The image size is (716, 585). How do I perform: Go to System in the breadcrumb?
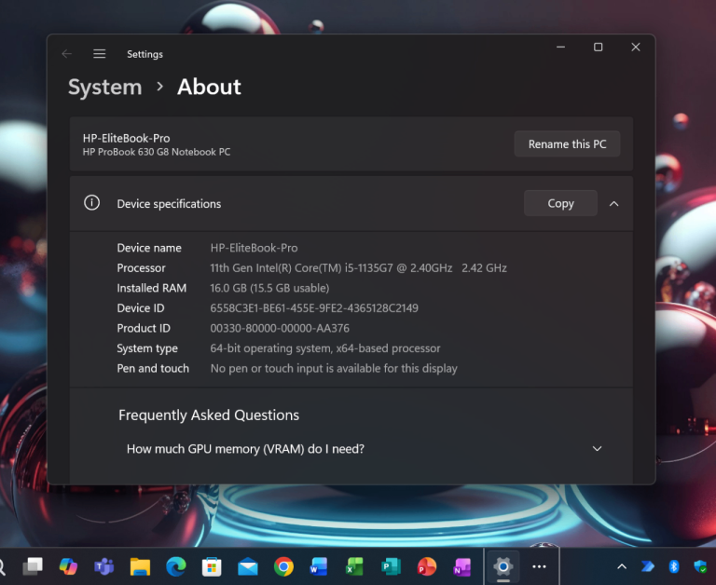[104, 87]
